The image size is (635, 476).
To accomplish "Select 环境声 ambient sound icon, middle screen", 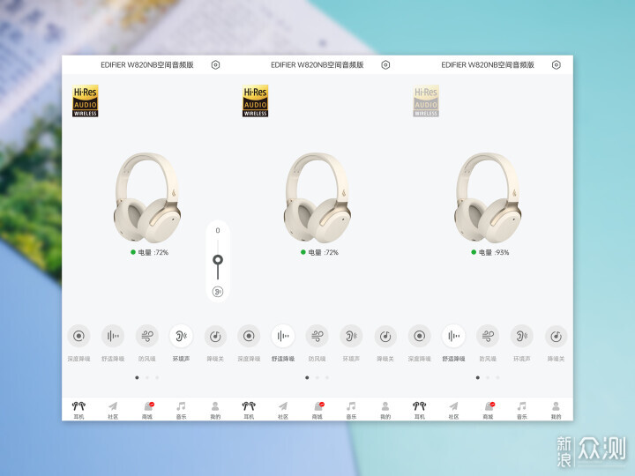I will pos(351,336).
